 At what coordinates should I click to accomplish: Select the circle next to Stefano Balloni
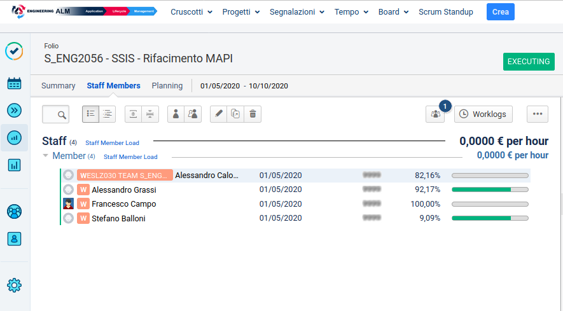[x=69, y=219]
